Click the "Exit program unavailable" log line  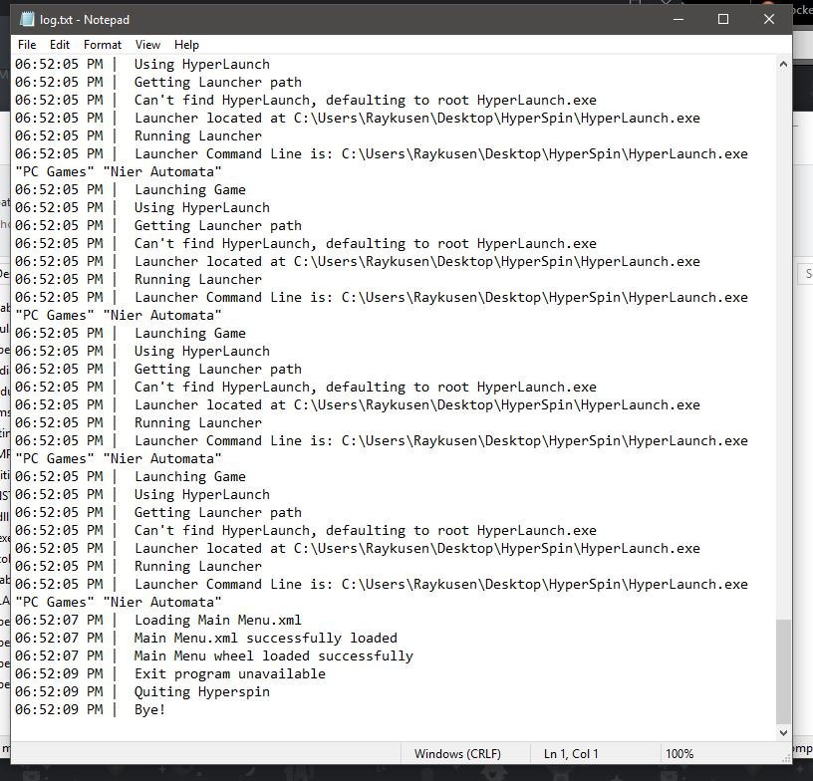pos(229,673)
